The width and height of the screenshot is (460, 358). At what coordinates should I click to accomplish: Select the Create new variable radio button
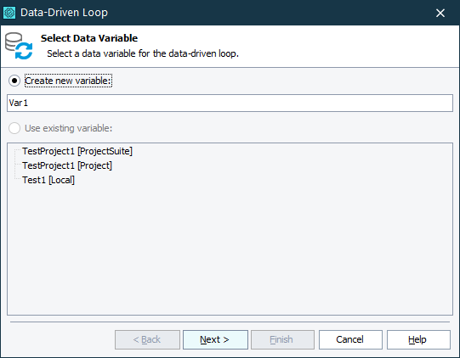pyautogui.click(x=14, y=81)
